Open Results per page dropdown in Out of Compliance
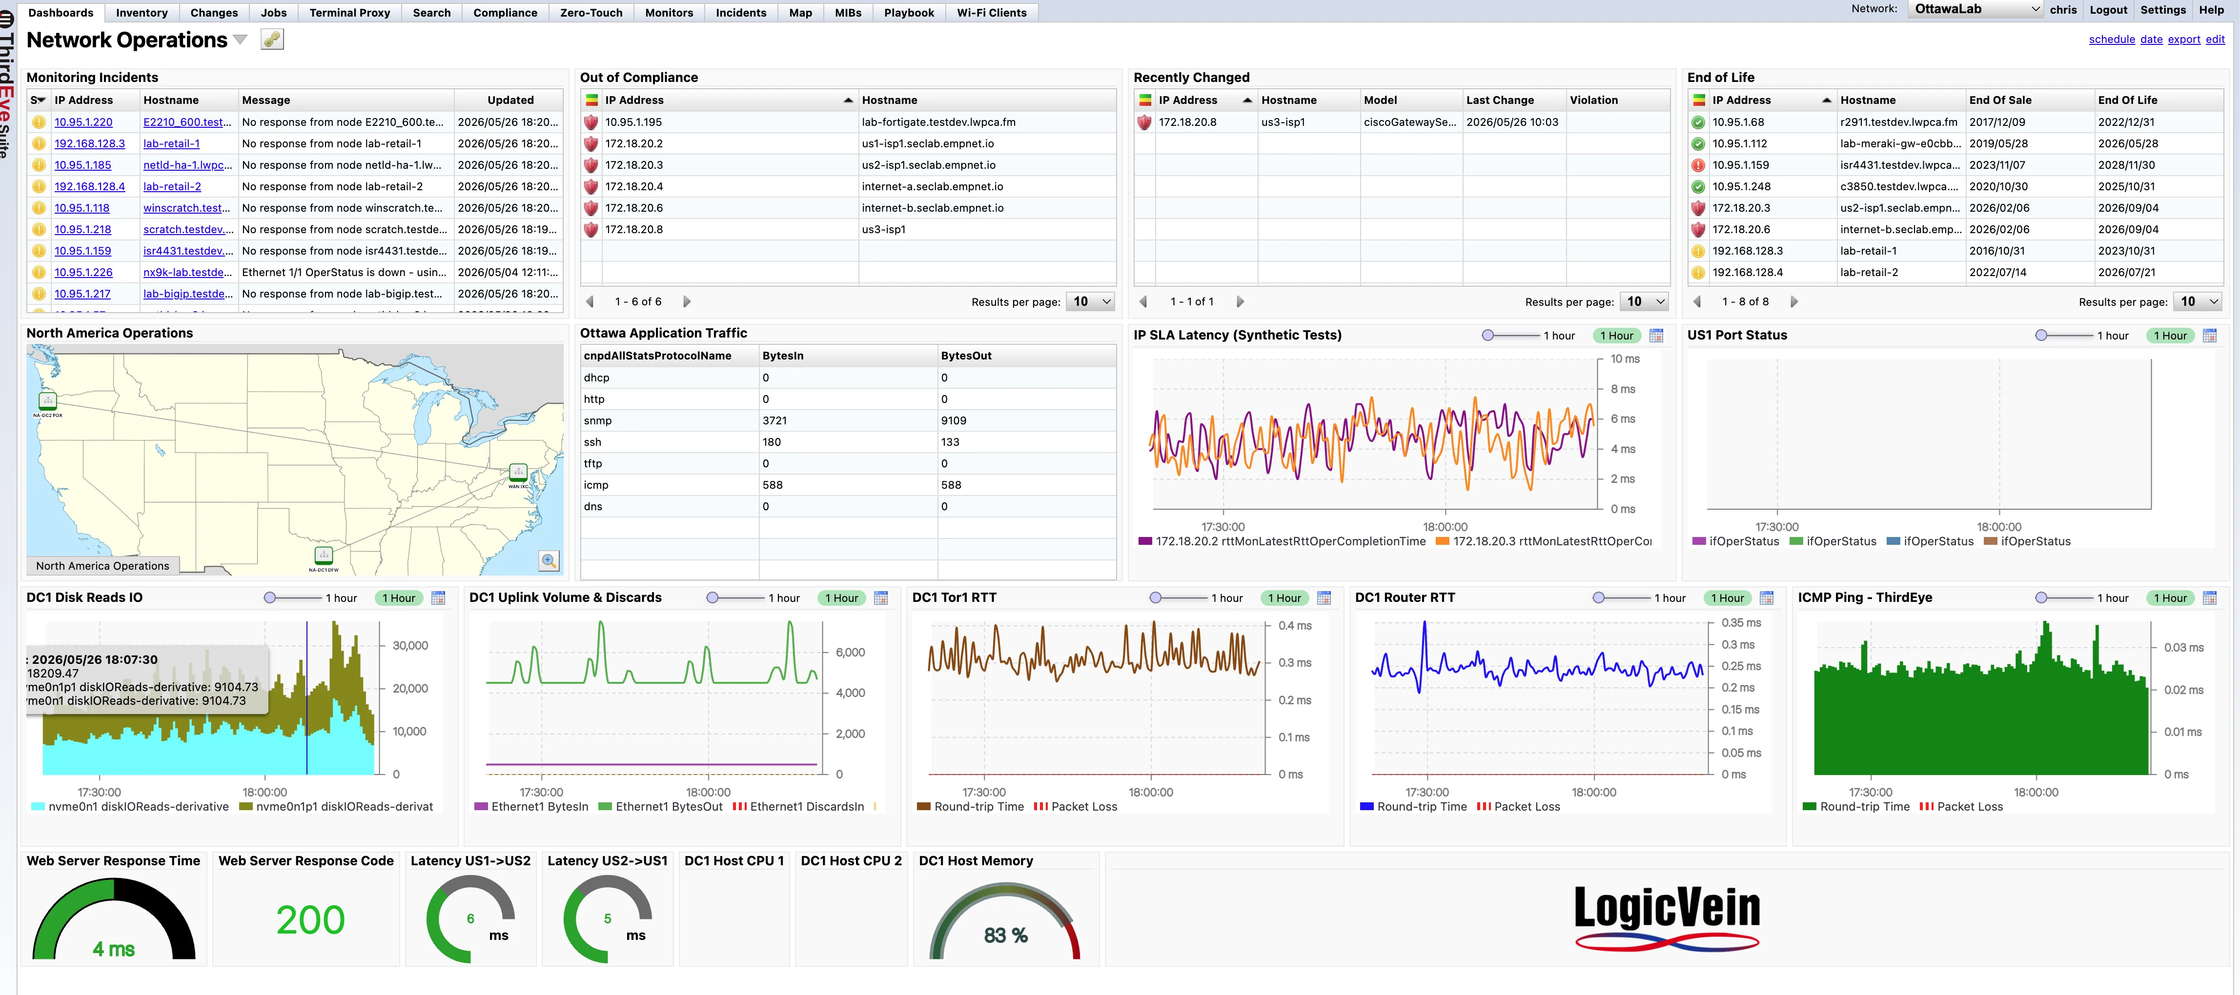This screenshot has height=995, width=2240. pyautogui.click(x=1091, y=301)
